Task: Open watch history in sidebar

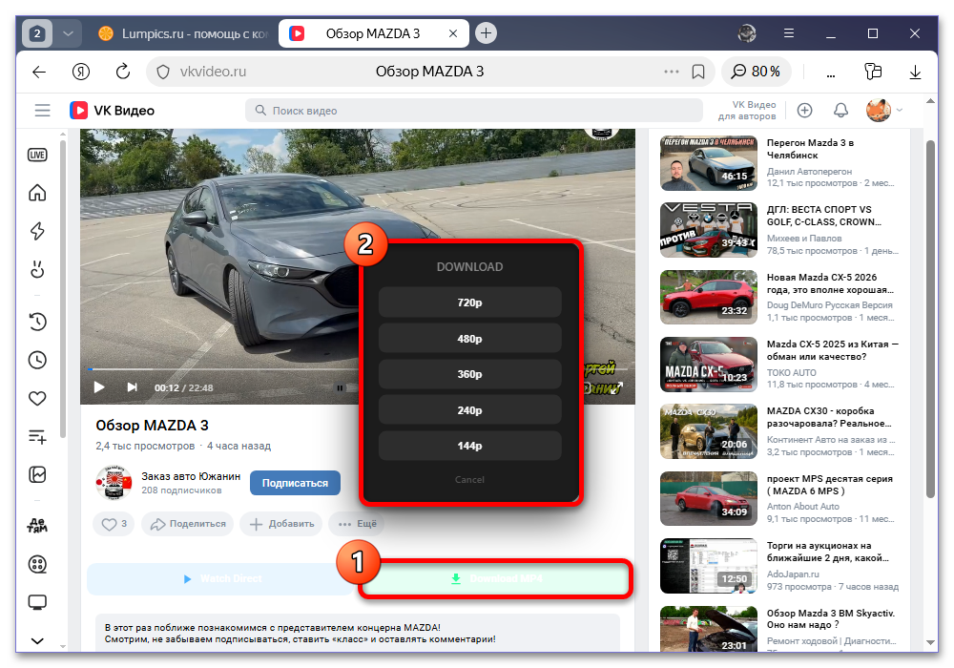Action: pos(37,322)
